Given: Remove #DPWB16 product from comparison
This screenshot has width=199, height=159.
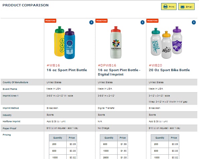Looking at the screenshot, I should pyautogui.click(x=142, y=22).
